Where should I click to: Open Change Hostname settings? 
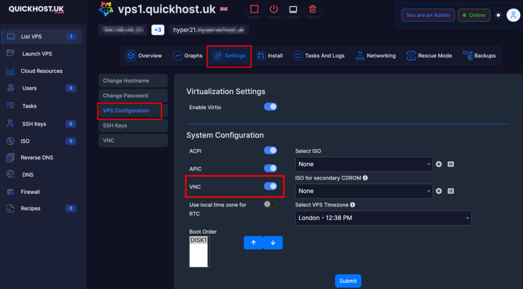(133, 80)
